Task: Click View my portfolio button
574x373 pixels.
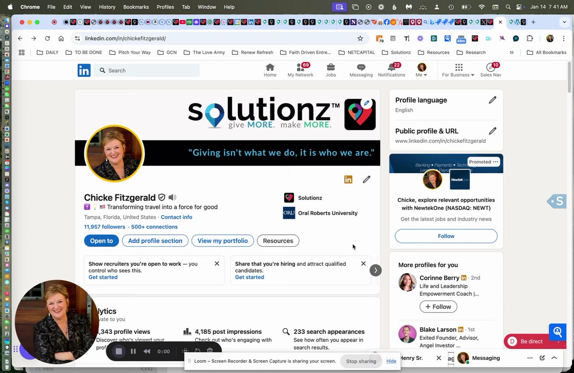Action: click(x=222, y=241)
